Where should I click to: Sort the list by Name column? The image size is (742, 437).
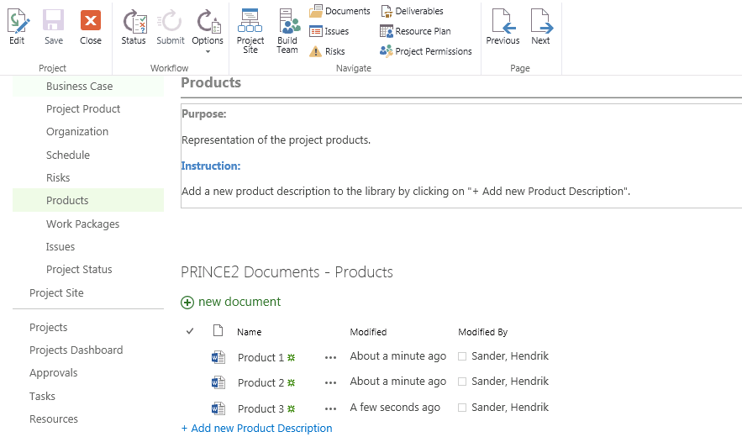250,332
